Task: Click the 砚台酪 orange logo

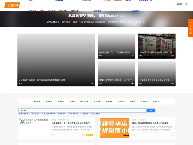Action: tap(12, 5)
